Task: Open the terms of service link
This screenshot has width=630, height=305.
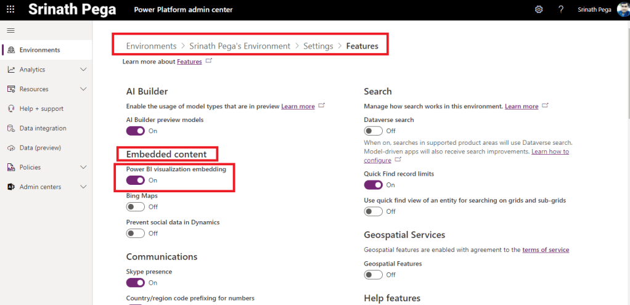Action: (x=546, y=250)
